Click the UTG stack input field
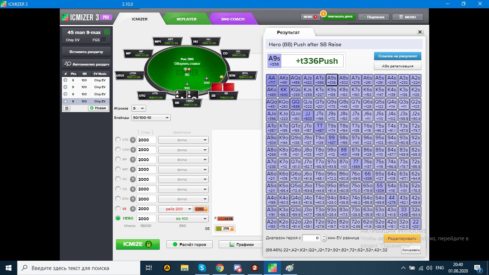The image size is (489, 275). point(146,140)
